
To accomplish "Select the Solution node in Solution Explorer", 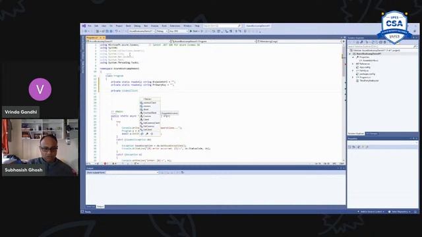I will tap(377, 50).
